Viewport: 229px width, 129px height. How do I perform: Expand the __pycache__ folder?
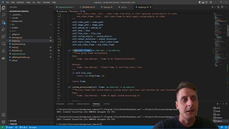pyautogui.click(x=16, y=15)
